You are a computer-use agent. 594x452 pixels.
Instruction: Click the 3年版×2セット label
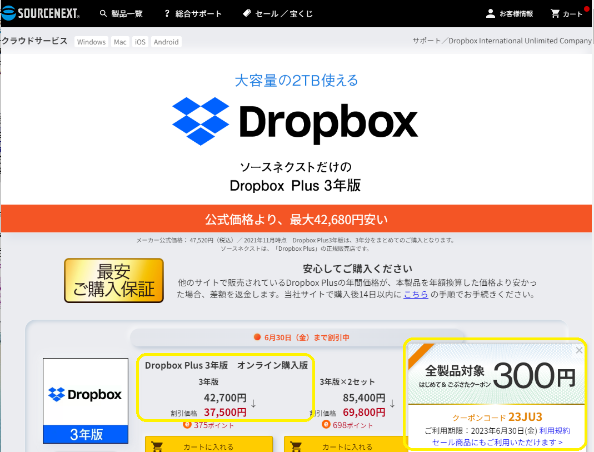pos(347,381)
